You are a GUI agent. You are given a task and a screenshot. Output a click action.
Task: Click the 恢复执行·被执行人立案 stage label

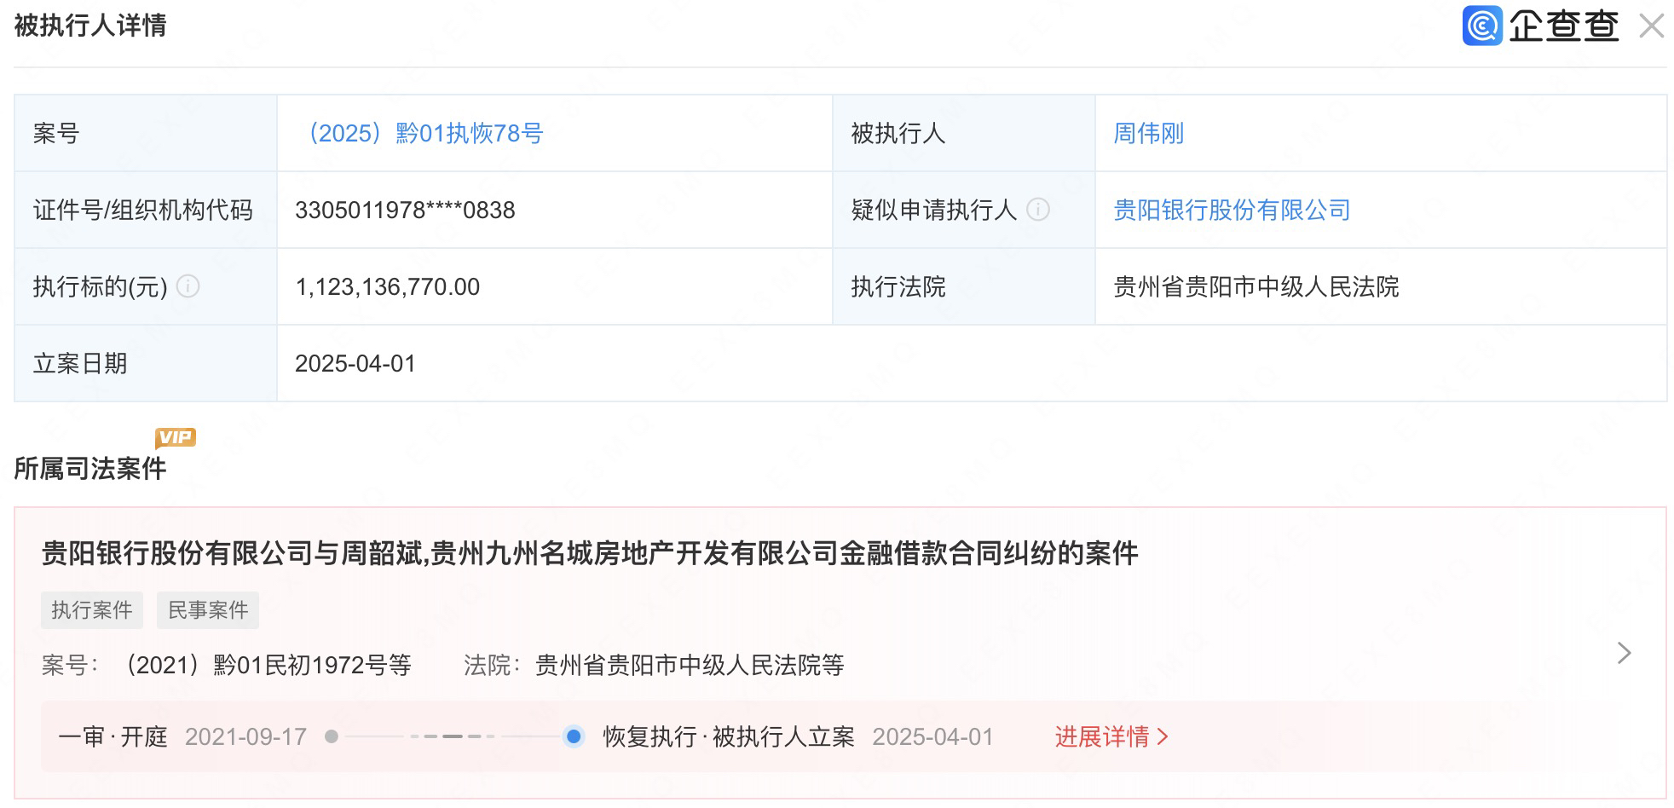(x=729, y=736)
